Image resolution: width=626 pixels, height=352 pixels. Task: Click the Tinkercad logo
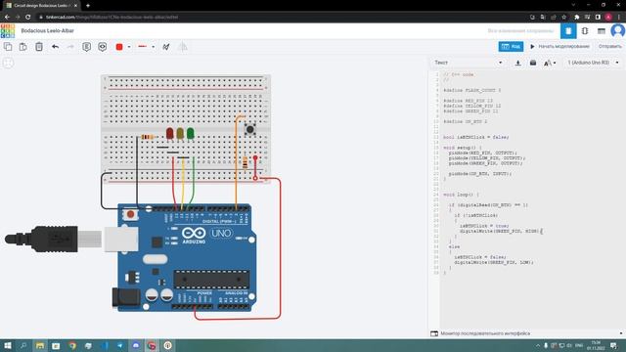pos(8,30)
